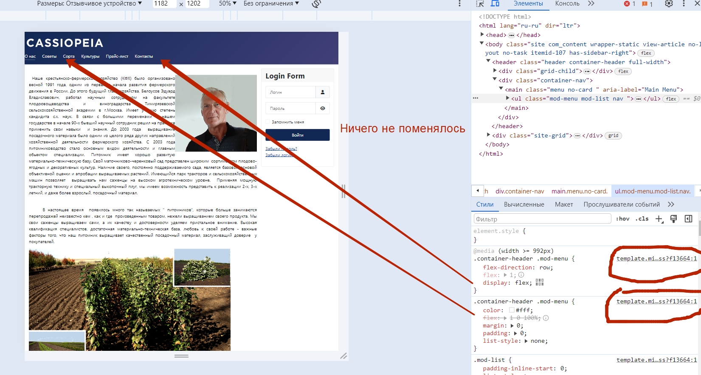Open DevTools settings gear
Viewport: 701px width, 375px height.
pyautogui.click(x=669, y=3)
